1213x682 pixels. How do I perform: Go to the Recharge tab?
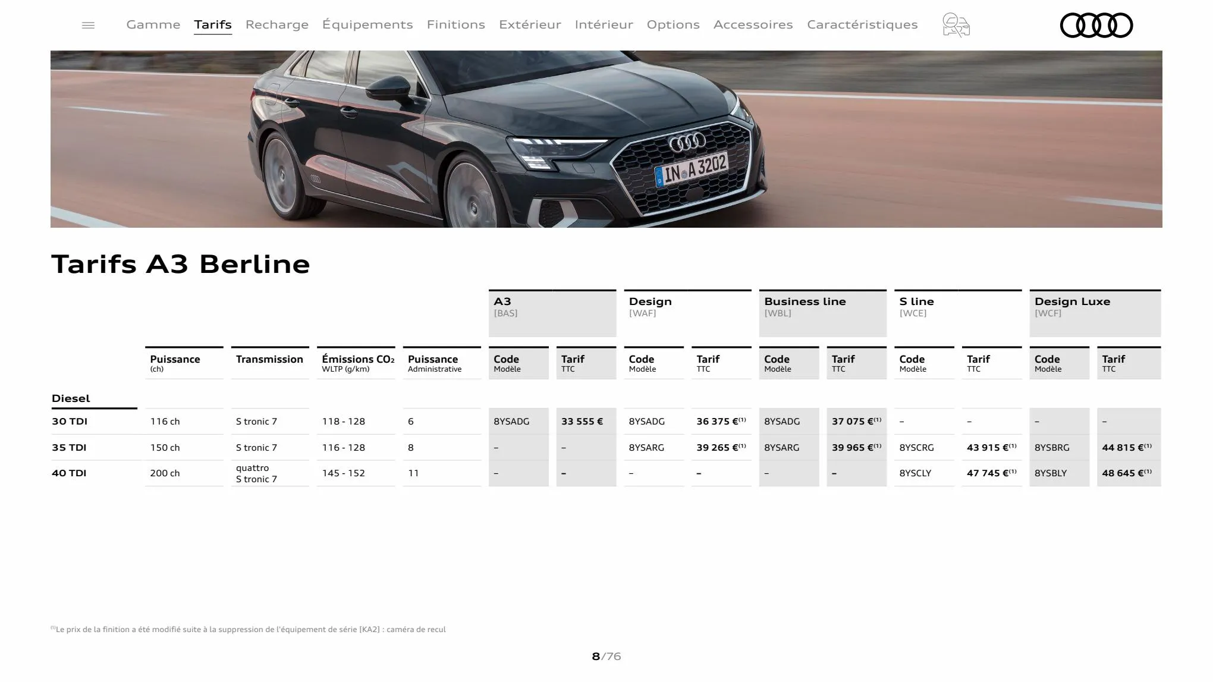coord(277,24)
